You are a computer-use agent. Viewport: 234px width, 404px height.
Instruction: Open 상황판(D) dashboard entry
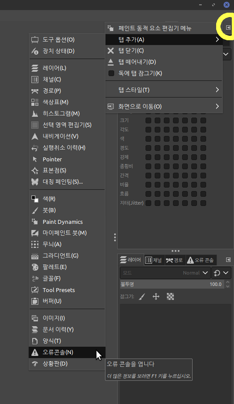[67, 364]
